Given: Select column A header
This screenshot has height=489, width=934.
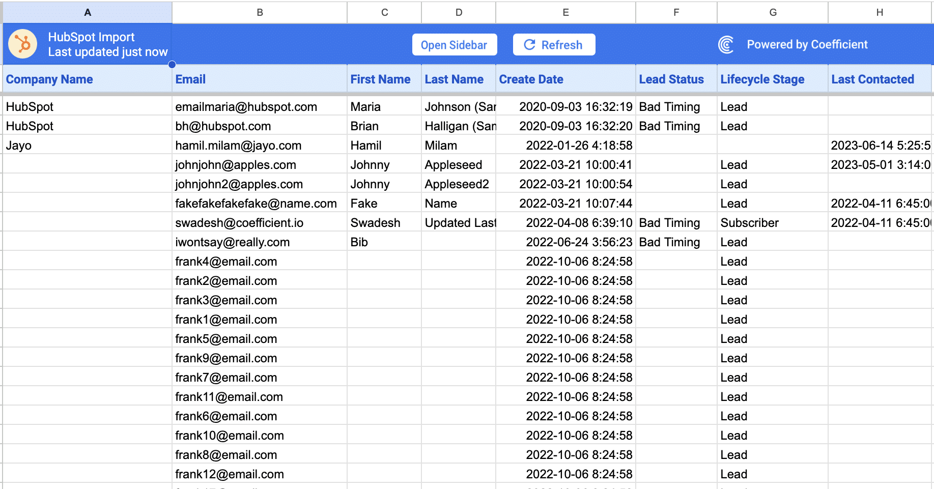Looking at the screenshot, I should click(x=88, y=12).
